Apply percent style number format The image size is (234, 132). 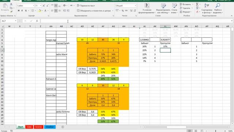123,11
